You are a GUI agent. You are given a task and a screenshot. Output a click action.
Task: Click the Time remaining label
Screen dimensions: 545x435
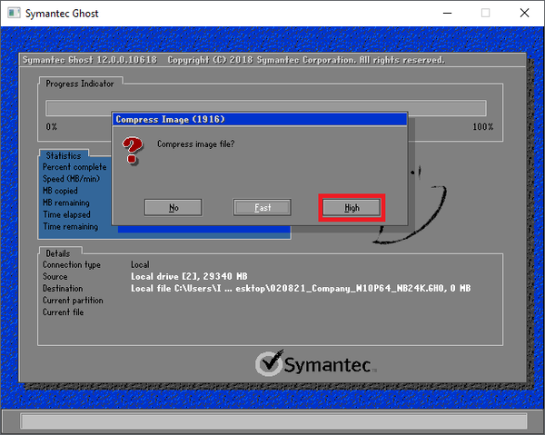[x=70, y=226]
